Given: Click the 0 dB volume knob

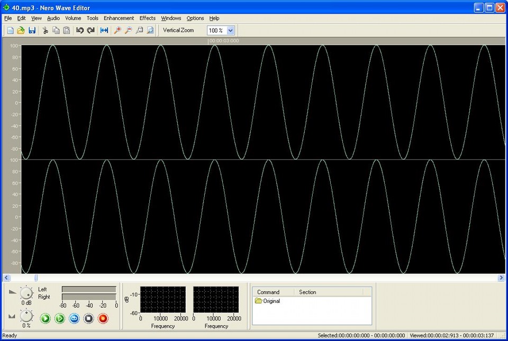Looking at the screenshot, I should coord(26,293).
